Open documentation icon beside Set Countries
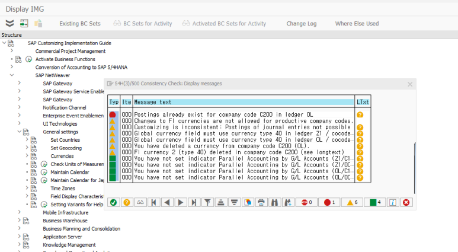 tap(34, 140)
